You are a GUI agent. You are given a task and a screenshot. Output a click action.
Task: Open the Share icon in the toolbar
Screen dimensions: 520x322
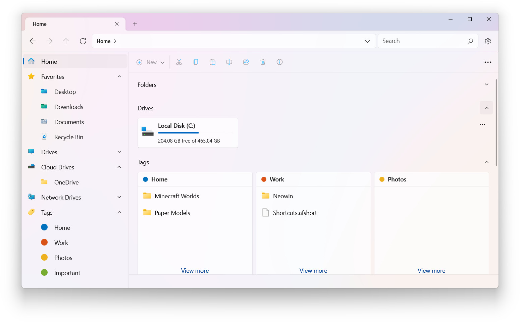coord(246,62)
